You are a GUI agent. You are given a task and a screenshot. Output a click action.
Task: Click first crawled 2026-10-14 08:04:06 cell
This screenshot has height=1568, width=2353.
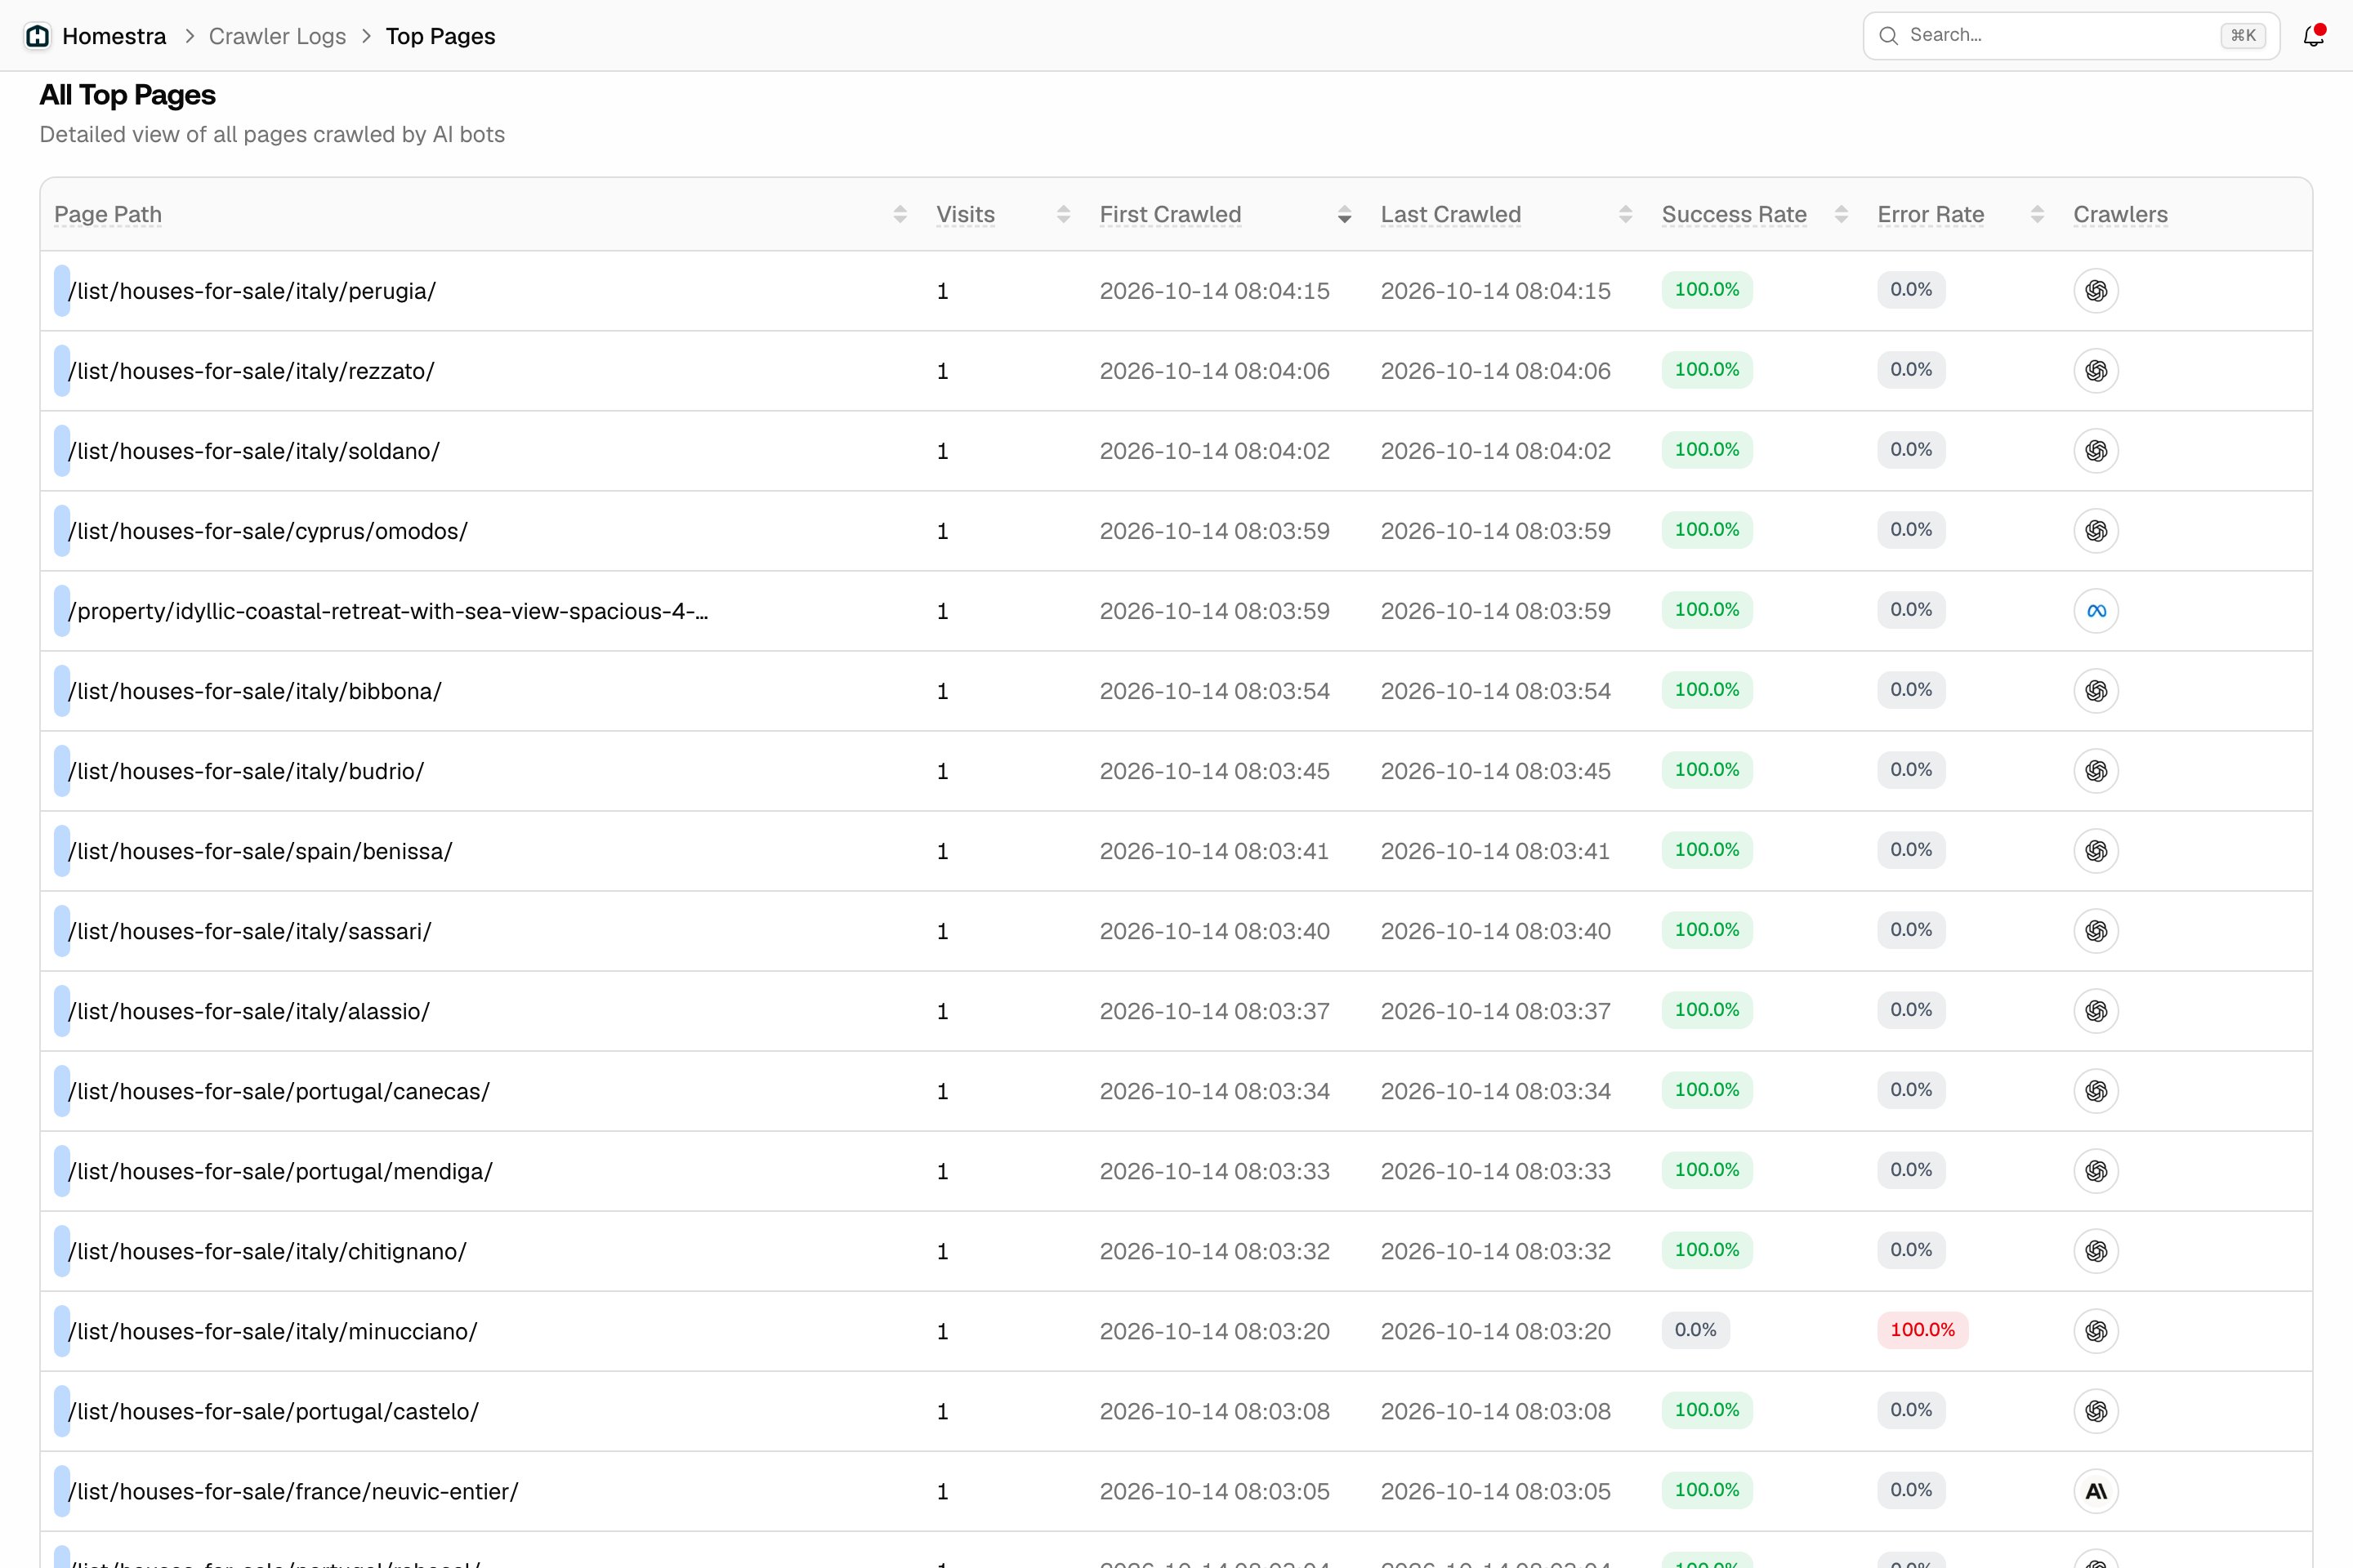[1215, 371]
